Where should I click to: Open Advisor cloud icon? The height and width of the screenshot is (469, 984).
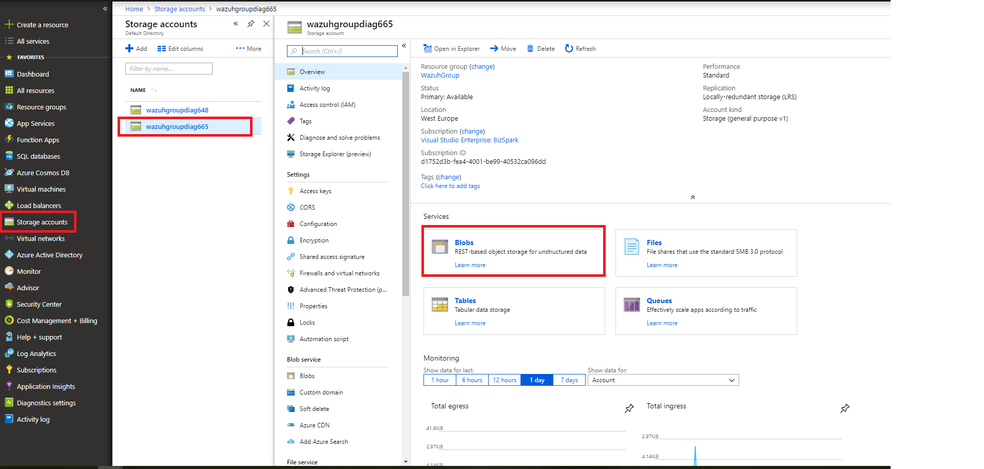pos(9,288)
